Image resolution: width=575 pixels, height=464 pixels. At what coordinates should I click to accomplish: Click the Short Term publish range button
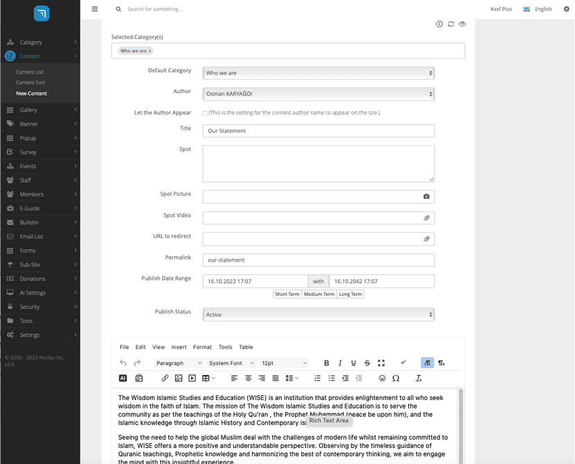point(287,294)
